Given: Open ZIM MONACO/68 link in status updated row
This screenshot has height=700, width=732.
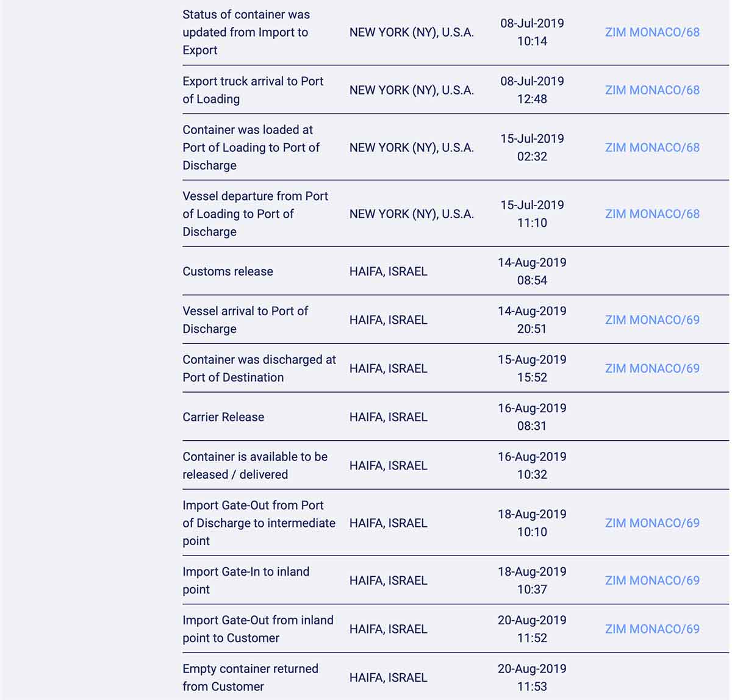Looking at the screenshot, I should coord(651,32).
